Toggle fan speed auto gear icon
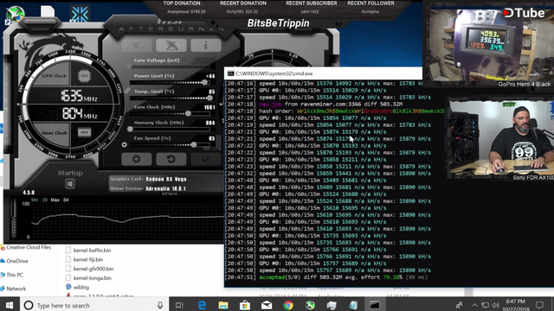 click(124, 144)
